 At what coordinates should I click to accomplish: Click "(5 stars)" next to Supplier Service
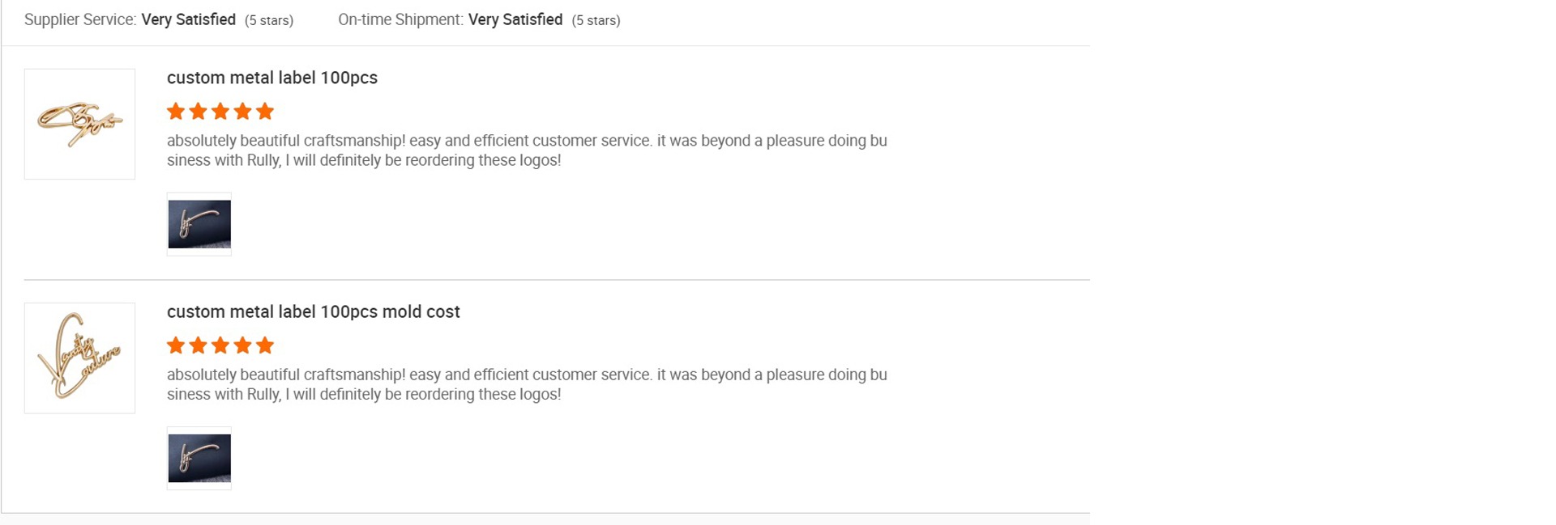pos(269,20)
